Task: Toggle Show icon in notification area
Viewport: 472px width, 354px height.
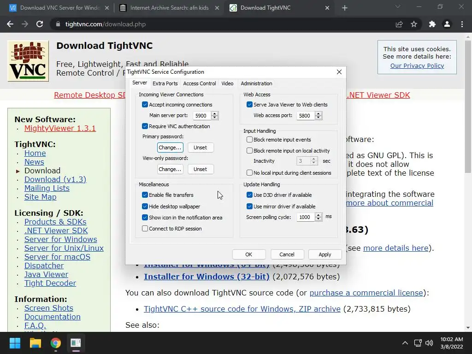Action: point(145,218)
